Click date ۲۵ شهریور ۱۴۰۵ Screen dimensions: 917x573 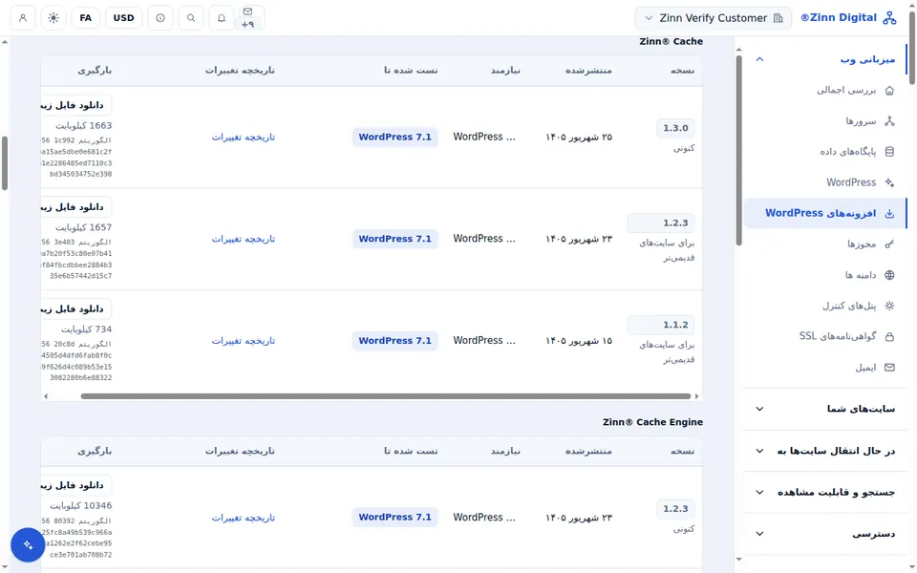pyautogui.click(x=579, y=138)
